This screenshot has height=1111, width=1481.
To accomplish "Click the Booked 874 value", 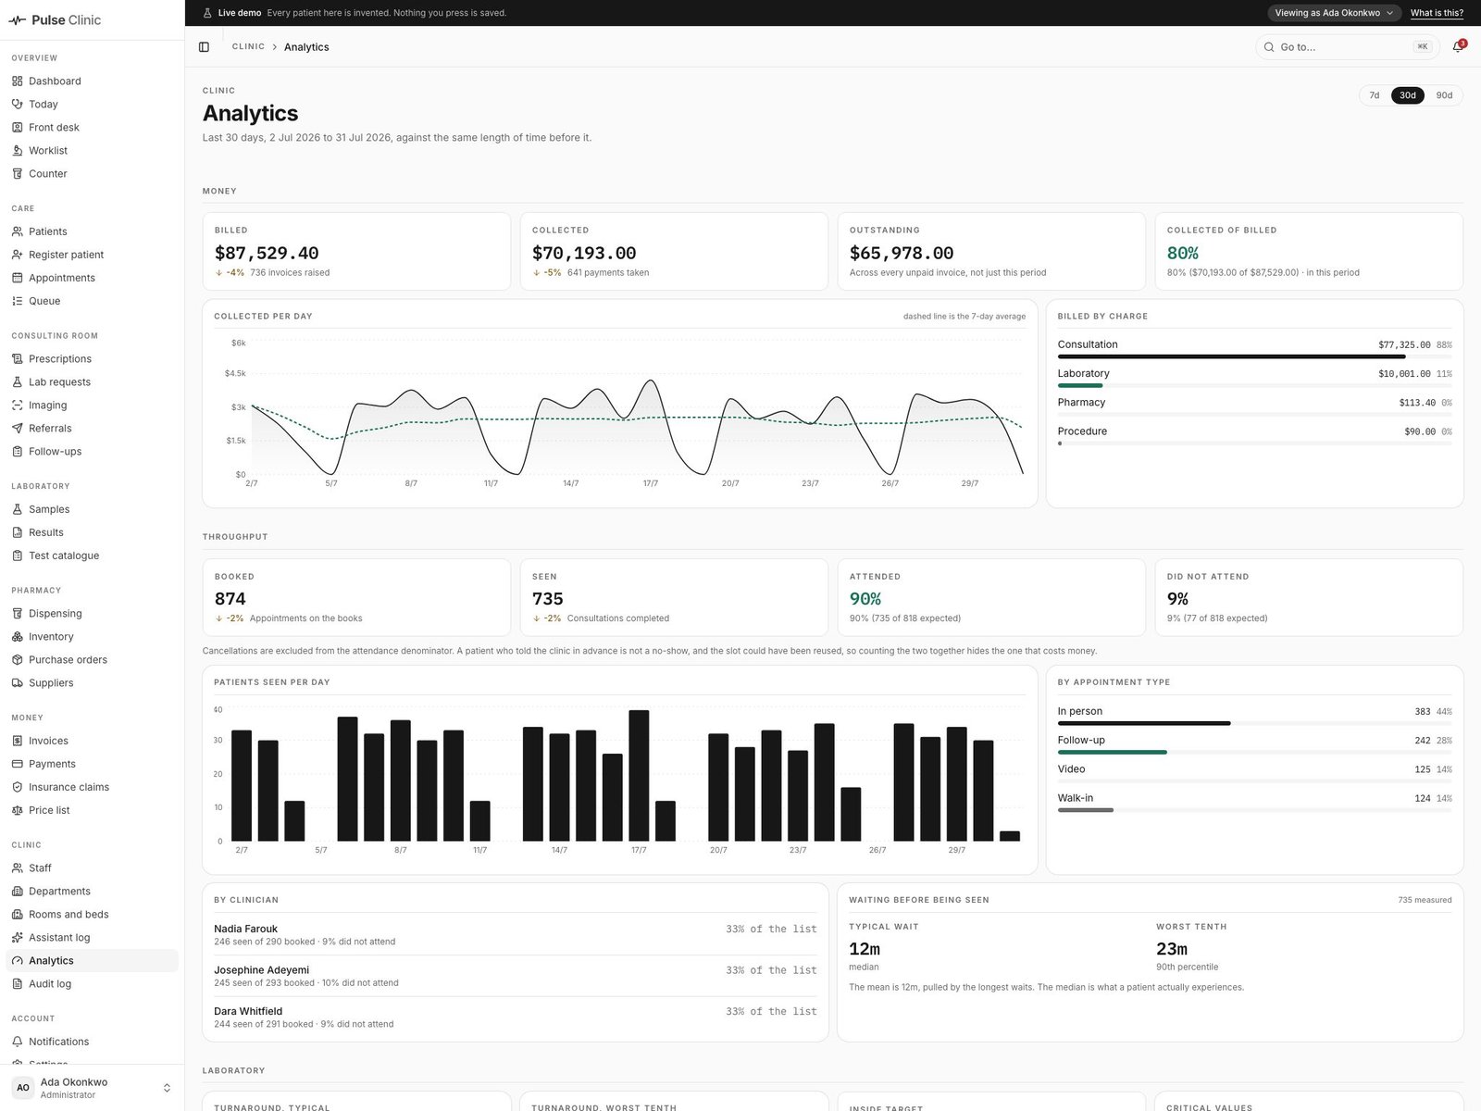I will click(x=230, y=599).
